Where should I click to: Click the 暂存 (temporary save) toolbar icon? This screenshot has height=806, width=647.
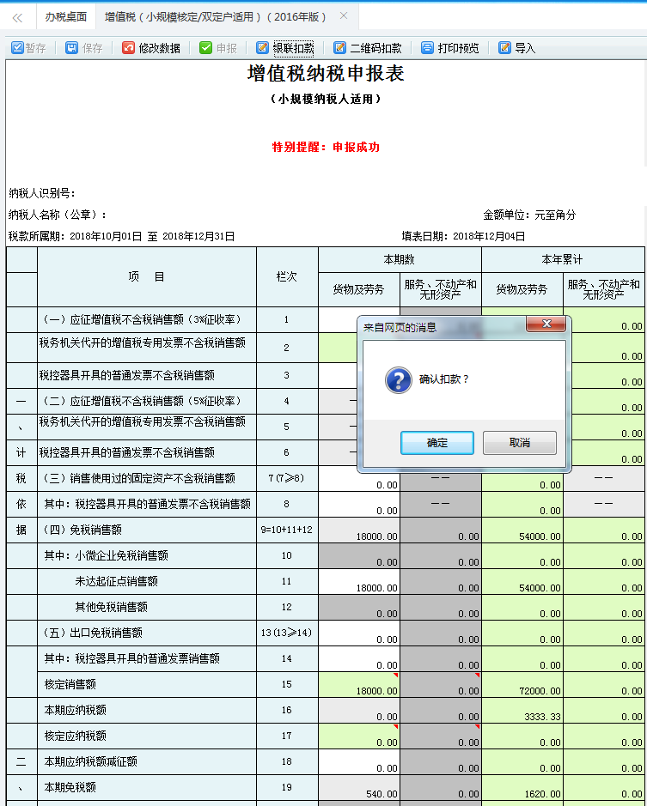[17, 48]
